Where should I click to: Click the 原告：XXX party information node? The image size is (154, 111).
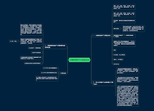tap(124, 7)
